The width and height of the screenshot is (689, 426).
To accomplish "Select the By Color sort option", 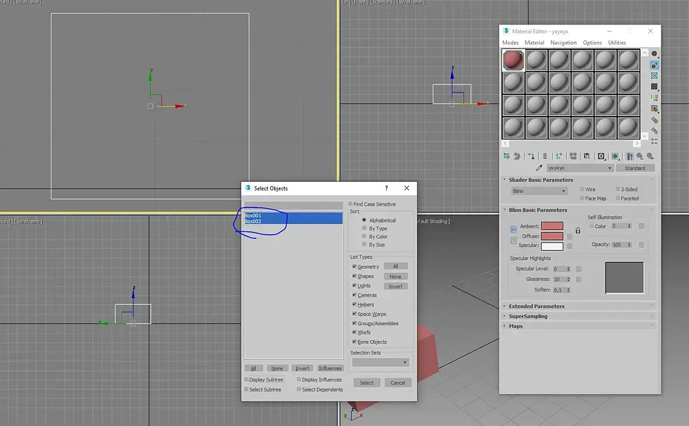I will coord(364,236).
